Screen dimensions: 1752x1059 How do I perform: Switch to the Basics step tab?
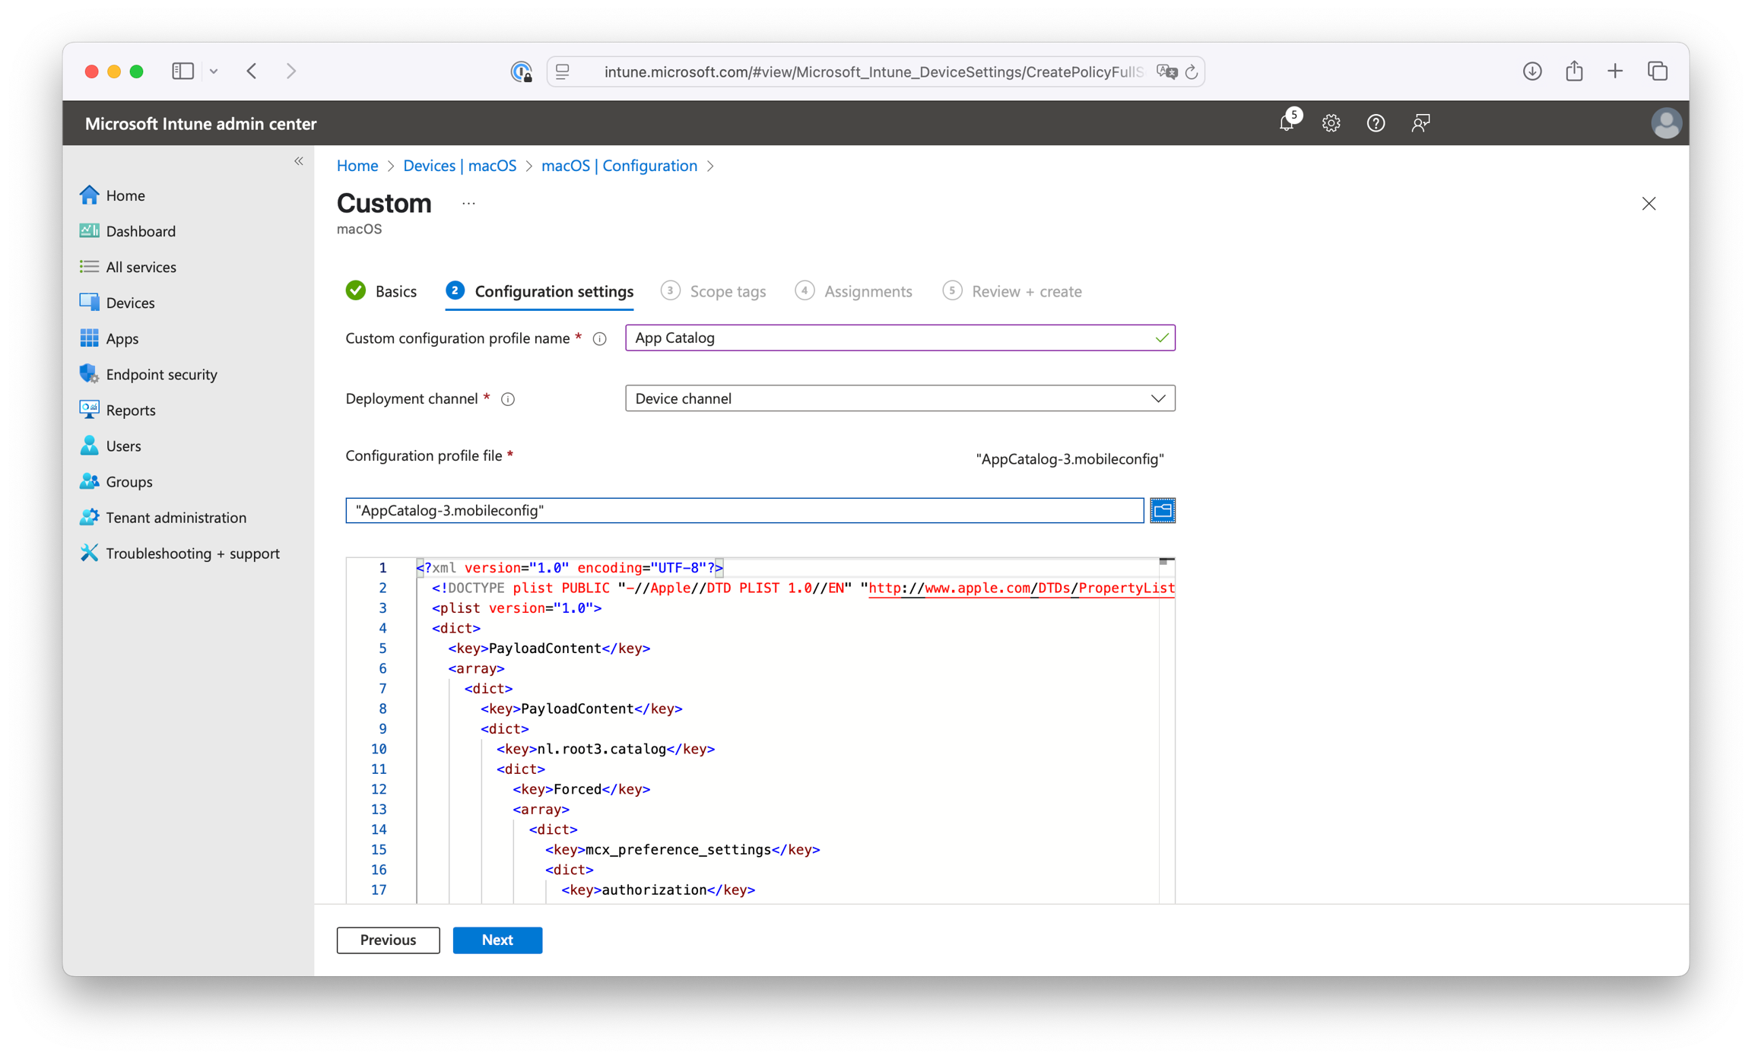point(381,291)
